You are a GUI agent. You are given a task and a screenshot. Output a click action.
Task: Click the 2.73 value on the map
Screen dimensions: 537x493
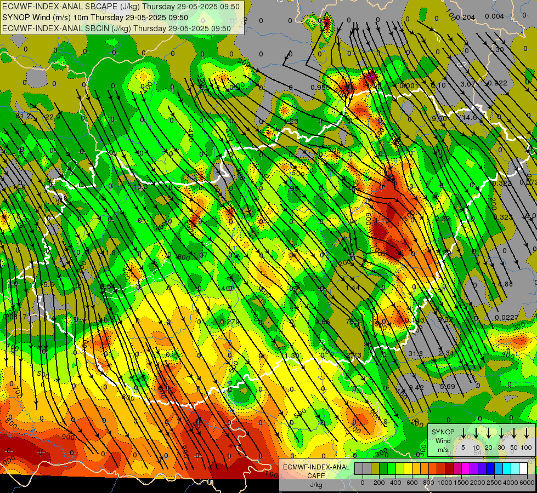pos(354,355)
